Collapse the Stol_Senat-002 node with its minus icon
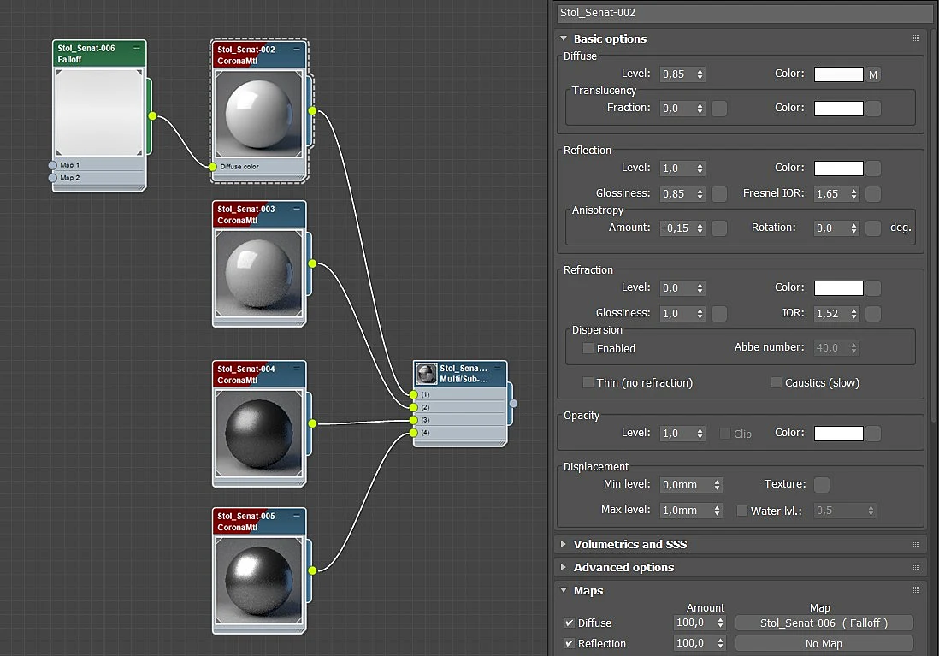Image resolution: width=939 pixels, height=656 pixels. (297, 49)
